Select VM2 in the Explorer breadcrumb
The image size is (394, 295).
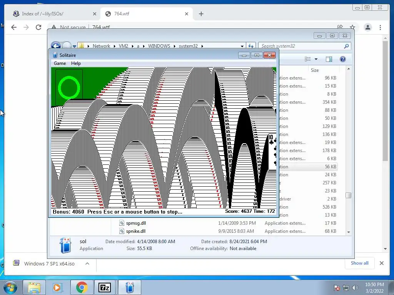pyautogui.click(x=124, y=46)
